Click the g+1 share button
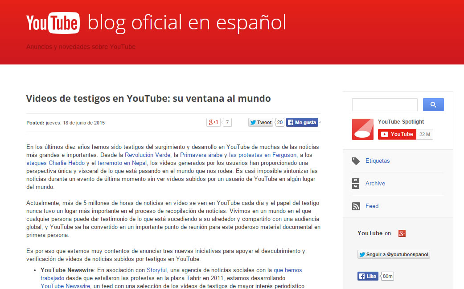Image resolution: width=464 pixels, height=289 pixels. (213, 121)
